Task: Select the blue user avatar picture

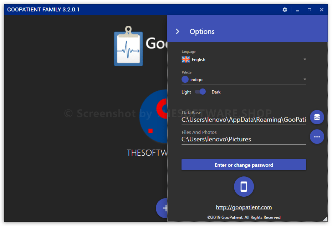Action: click(153, 116)
